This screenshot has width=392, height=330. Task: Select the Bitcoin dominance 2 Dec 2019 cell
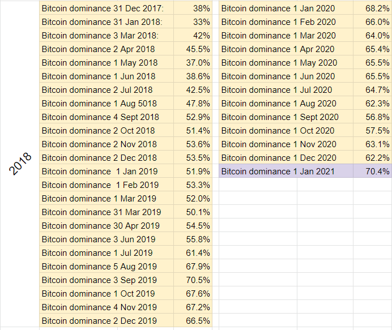click(x=106, y=320)
